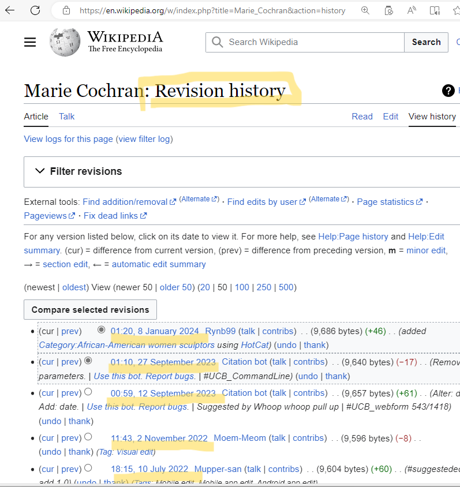Open talk page of Rynb99
Screen dimensions: 460x487
248,331
